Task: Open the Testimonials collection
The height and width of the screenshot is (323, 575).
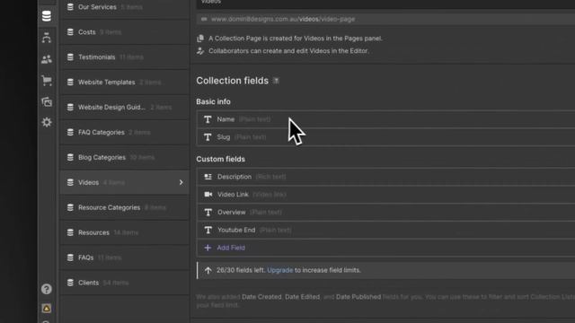Action: (x=124, y=57)
